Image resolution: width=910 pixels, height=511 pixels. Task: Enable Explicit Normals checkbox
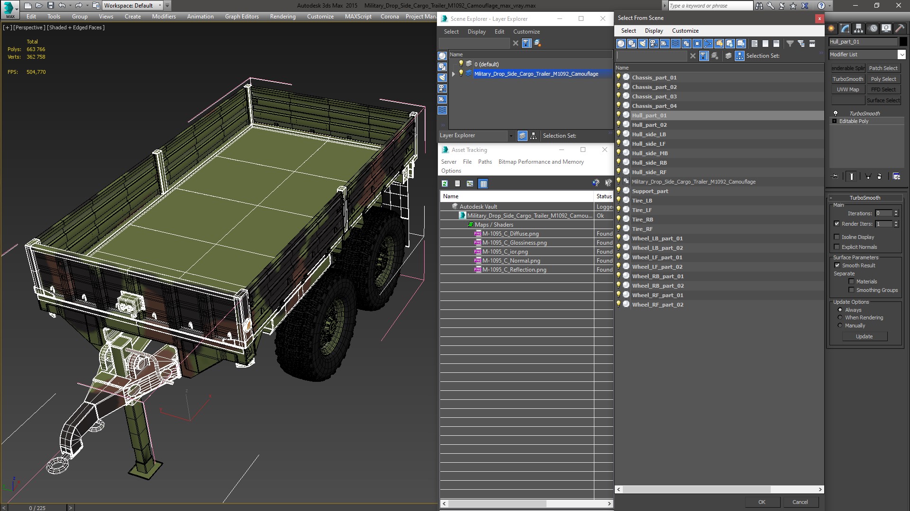[837, 247]
